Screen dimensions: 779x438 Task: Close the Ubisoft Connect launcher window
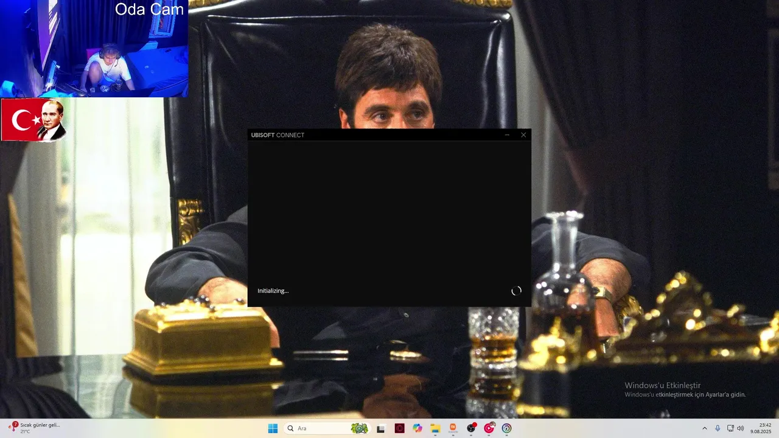pyautogui.click(x=523, y=135)
